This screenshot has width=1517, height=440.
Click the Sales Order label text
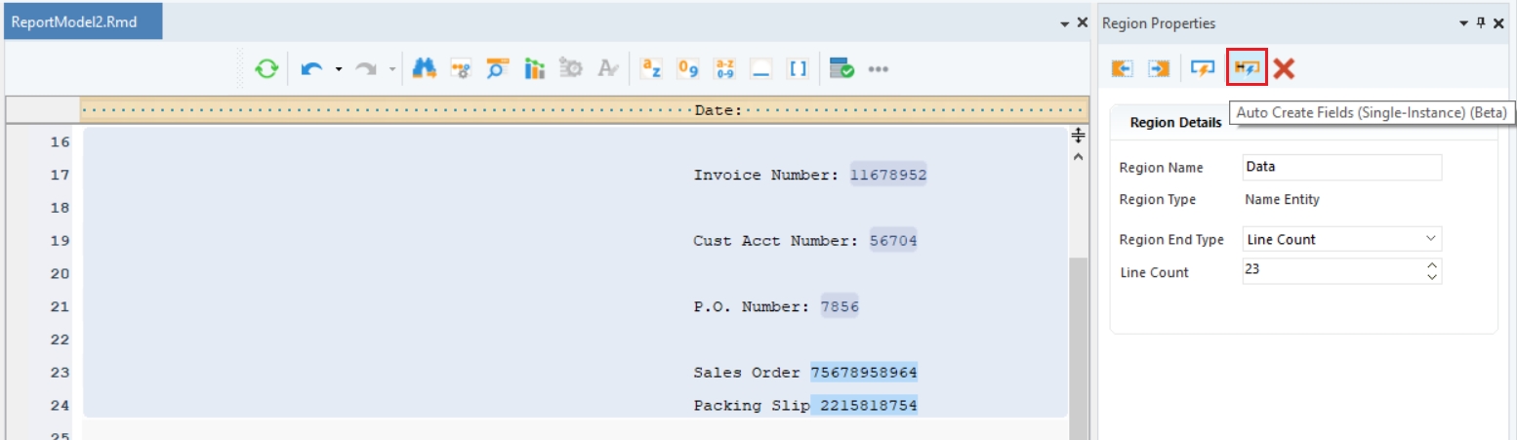747,373
